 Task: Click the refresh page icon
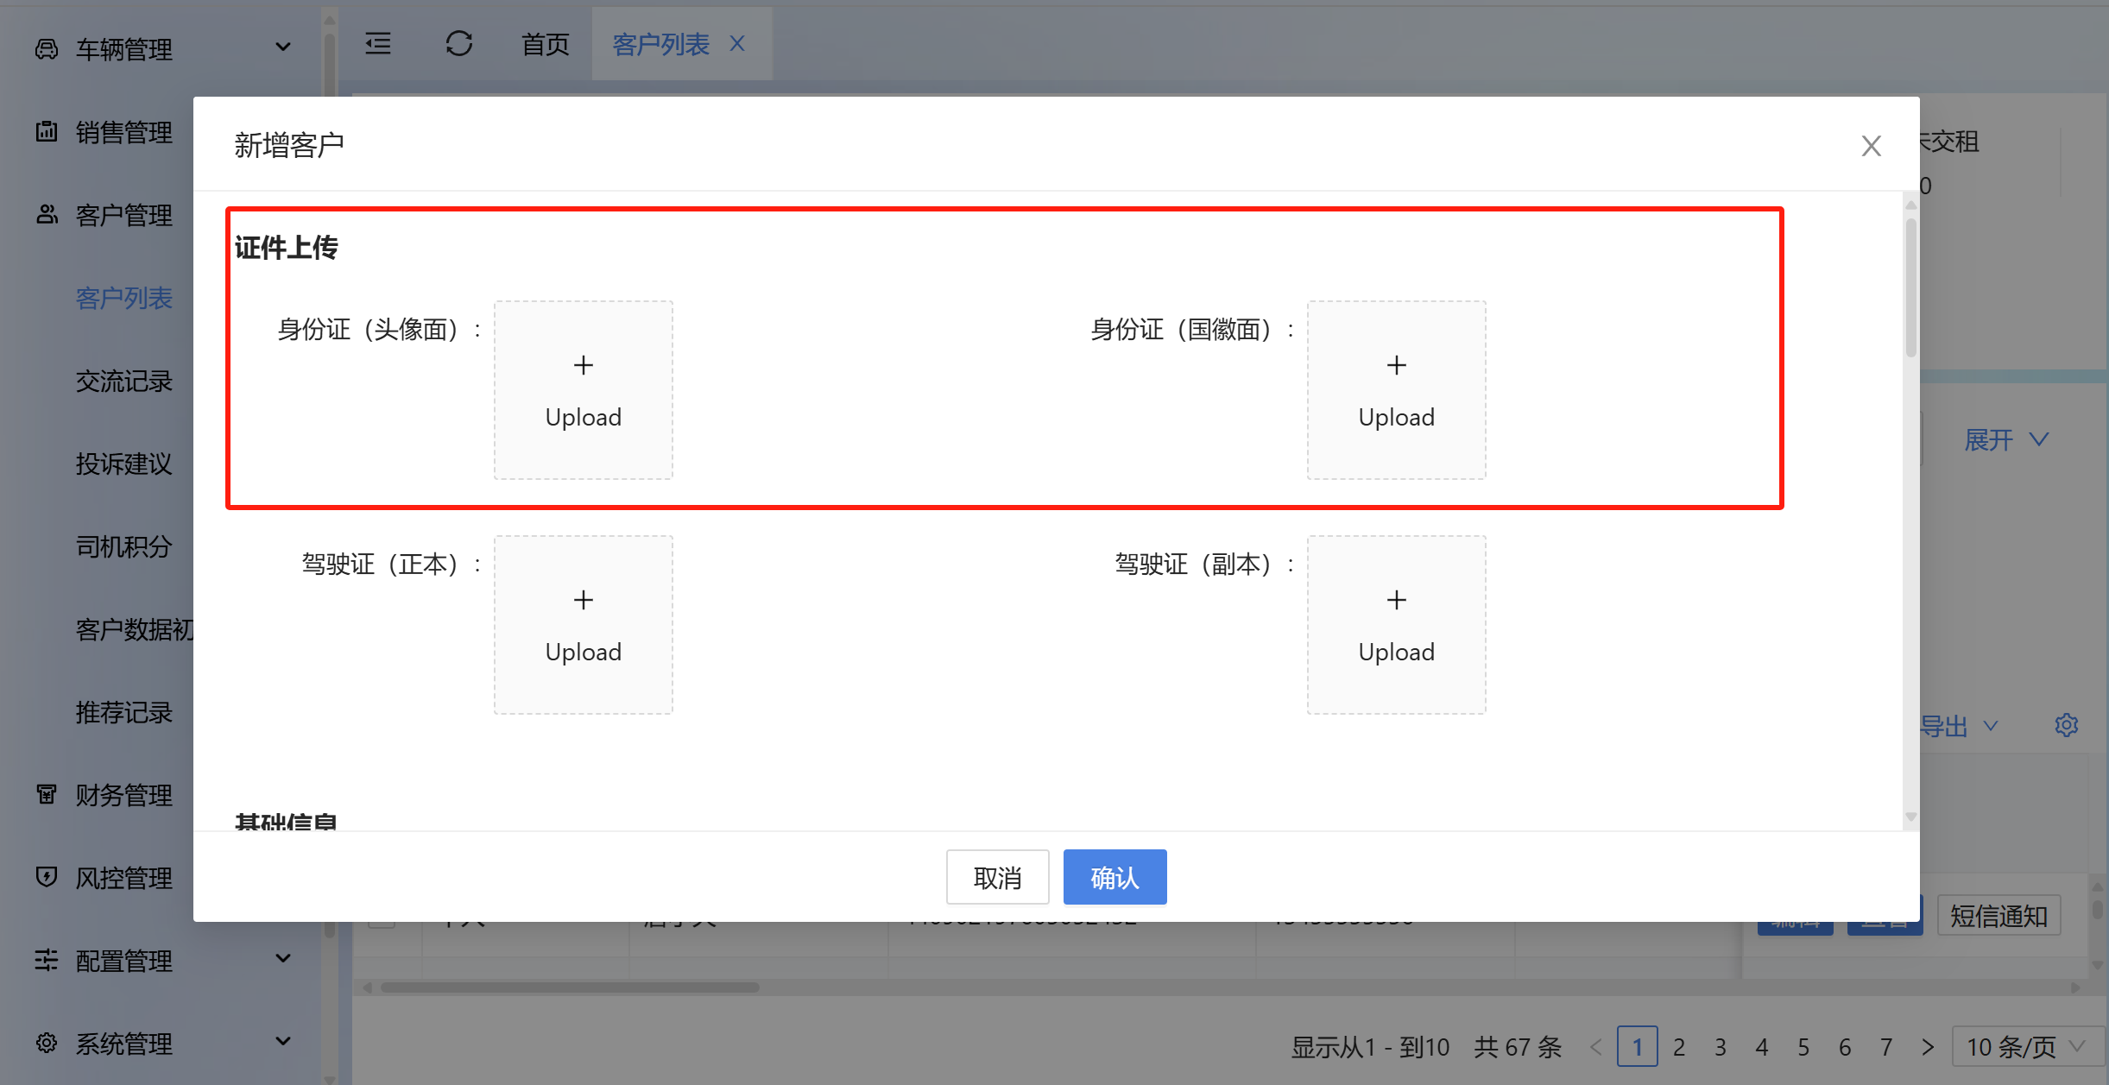[458, 43]
